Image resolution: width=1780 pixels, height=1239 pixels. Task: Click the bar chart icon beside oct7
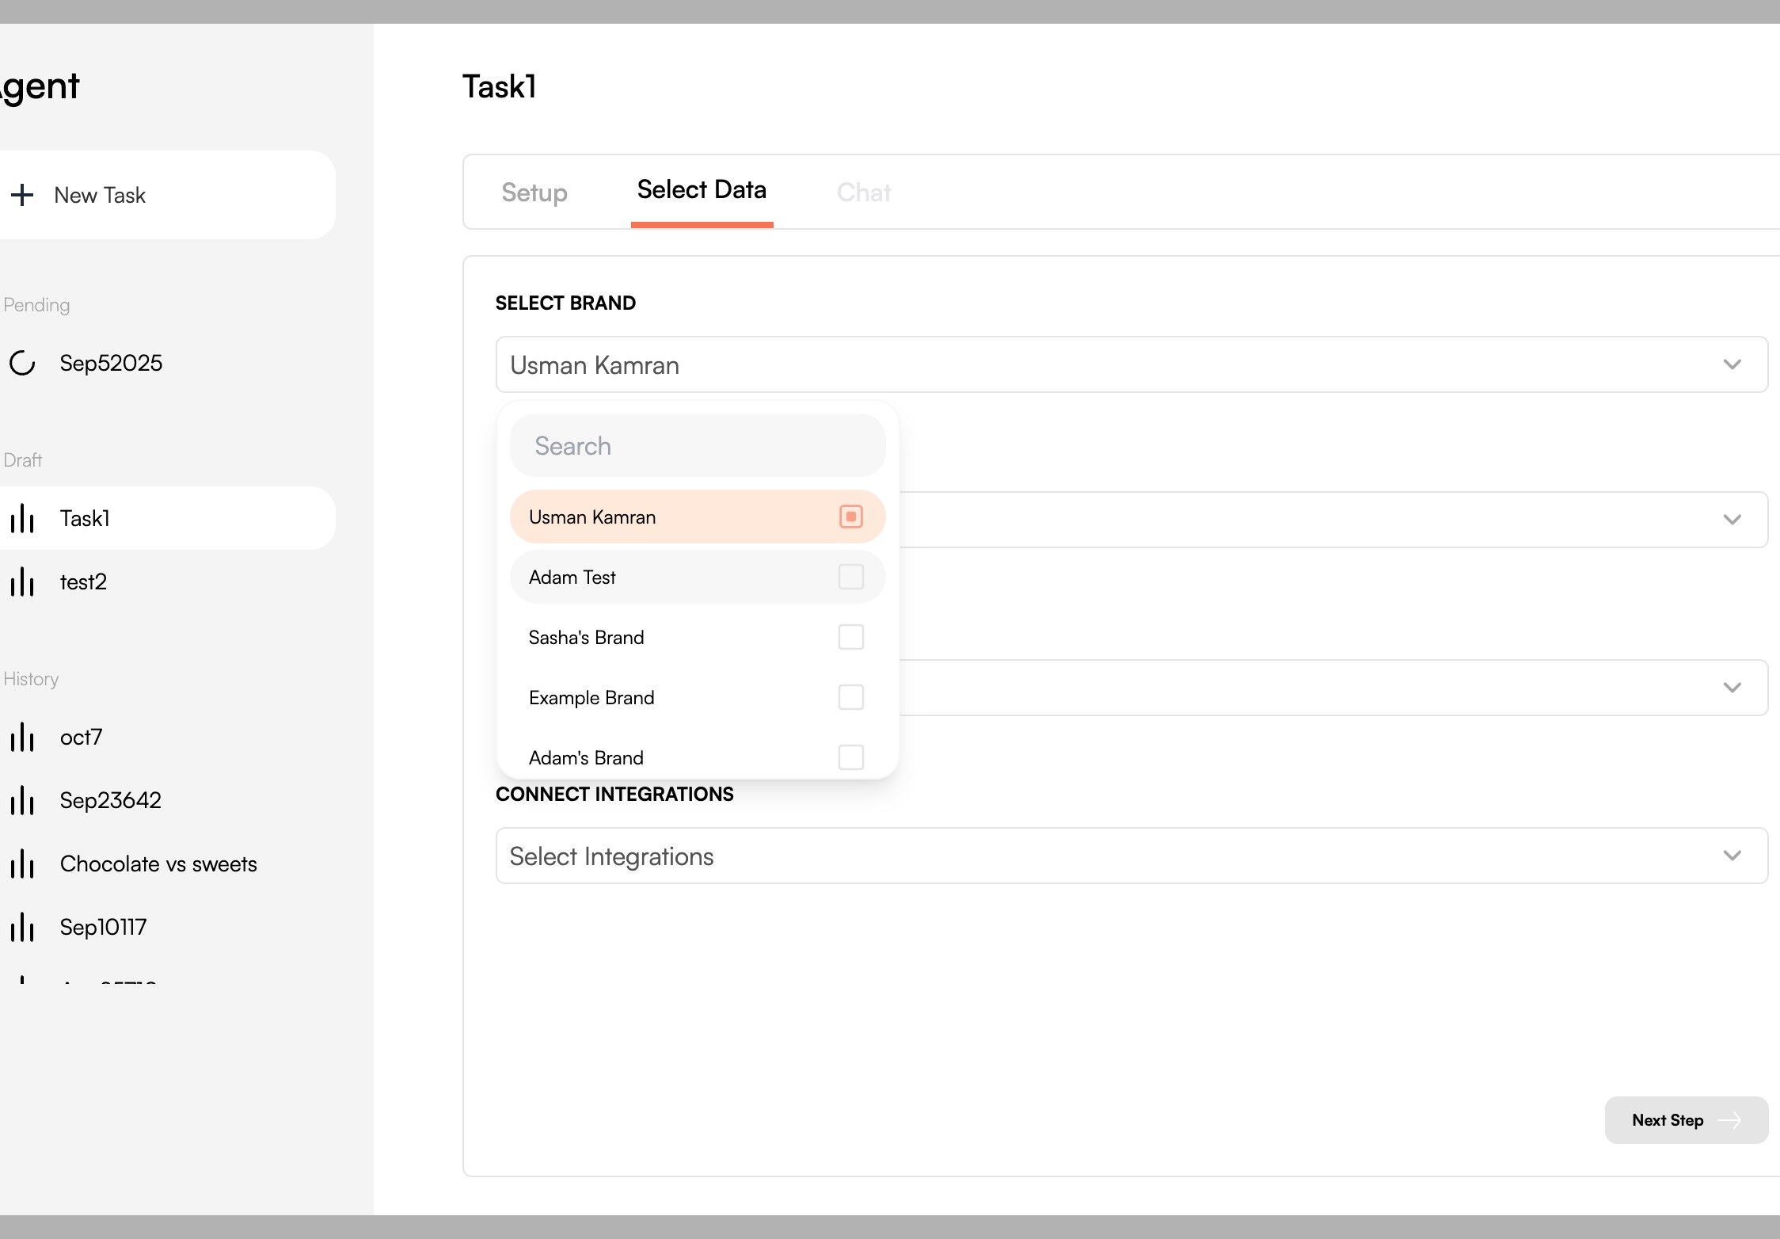pyautogui.click(x=22, y=738)
